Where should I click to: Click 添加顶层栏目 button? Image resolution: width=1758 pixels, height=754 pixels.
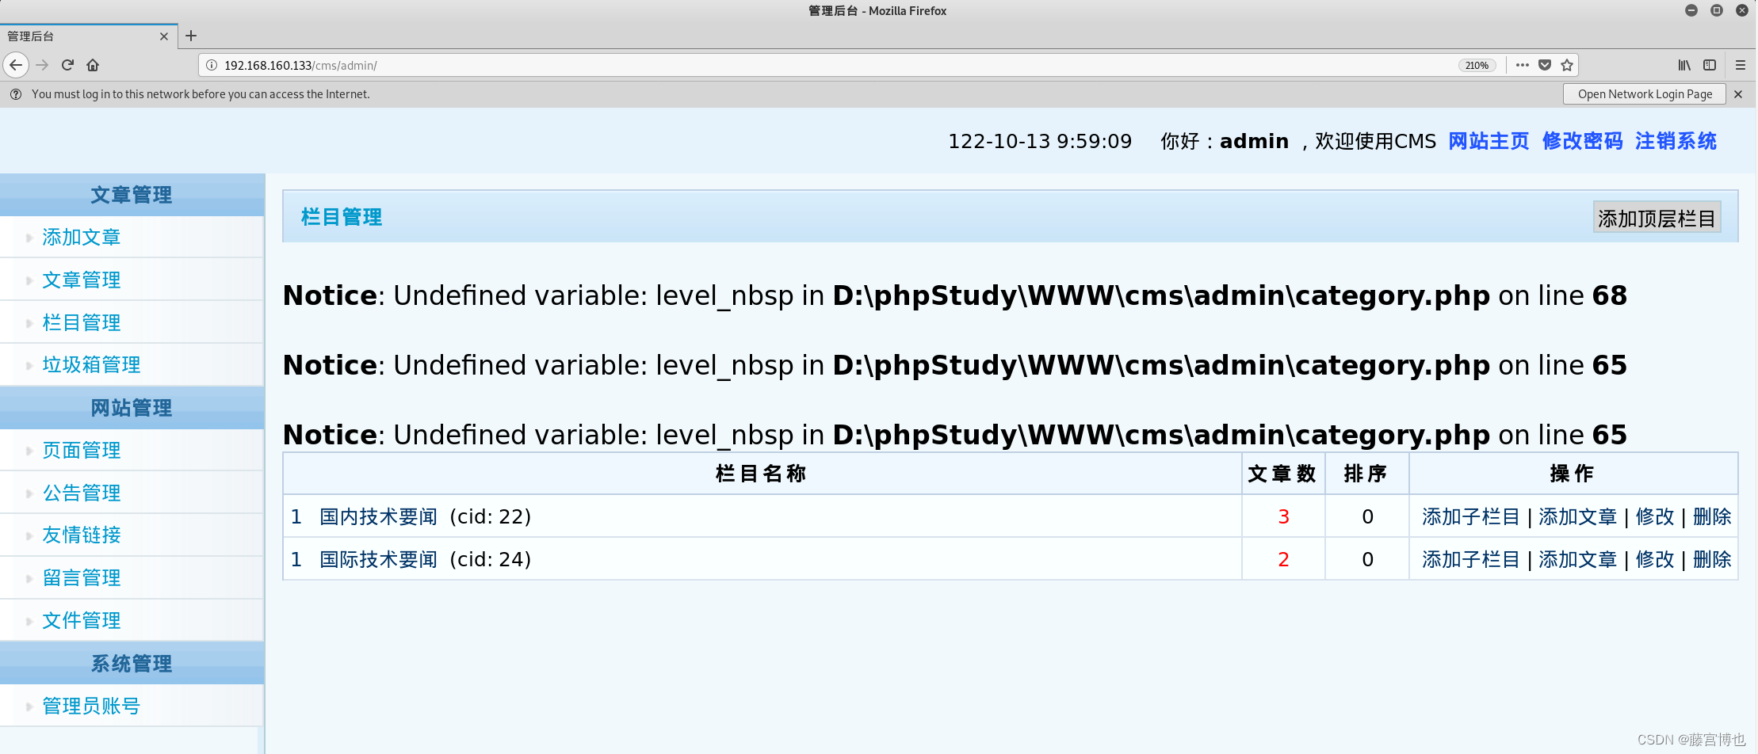[x=1657, y=218]
